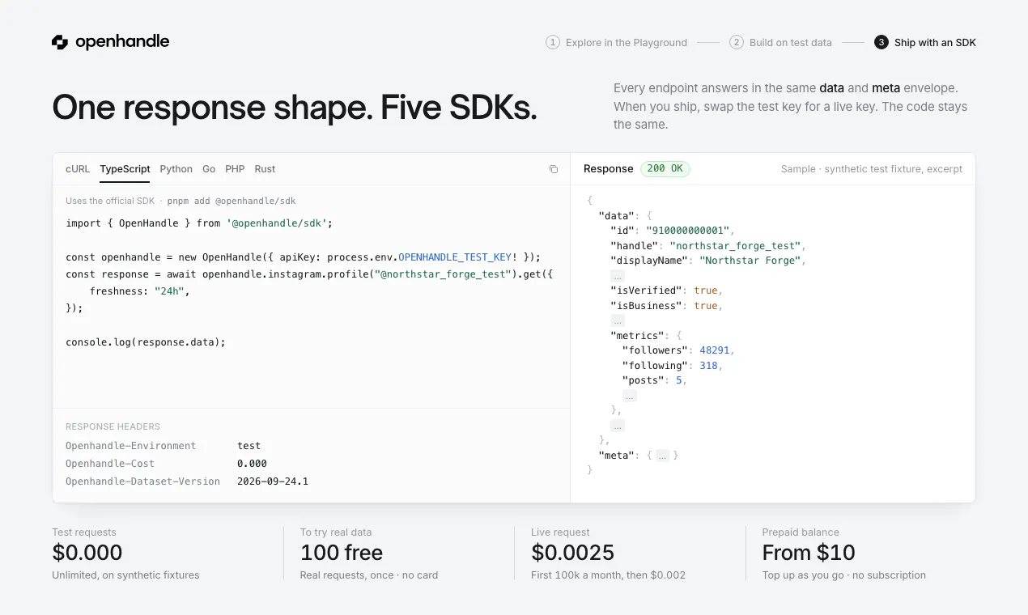Image resolution: width=1028 pixels, height=615 pixels.
Task: Click the '100 free' real data figure
Action: click(342, 553)
